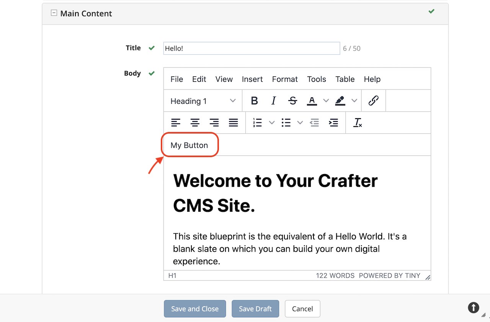Viewport: 490px width, 322px height.
Task: Open the Insert menu
Action: tap(252, 79)
